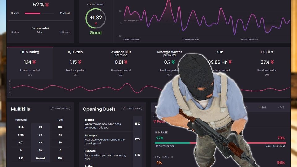Image resolution: width=297 pixels, height=167 pixels.
Task: Click the Opening Duels heading
Action: (x=99, y=109)
